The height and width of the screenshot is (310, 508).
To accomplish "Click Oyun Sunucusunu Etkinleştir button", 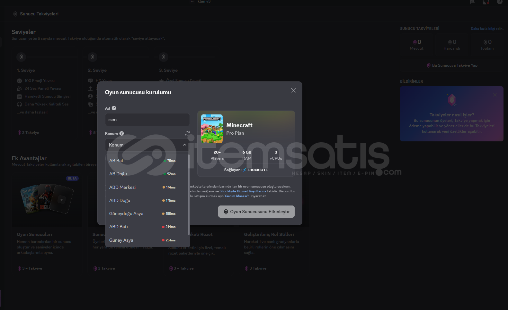I will tap(256, 212).
